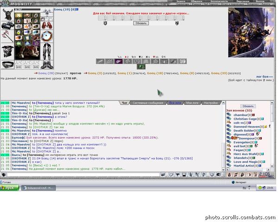Click the red gloves equipment slot
278x222 pixels.
pos(47,25)
